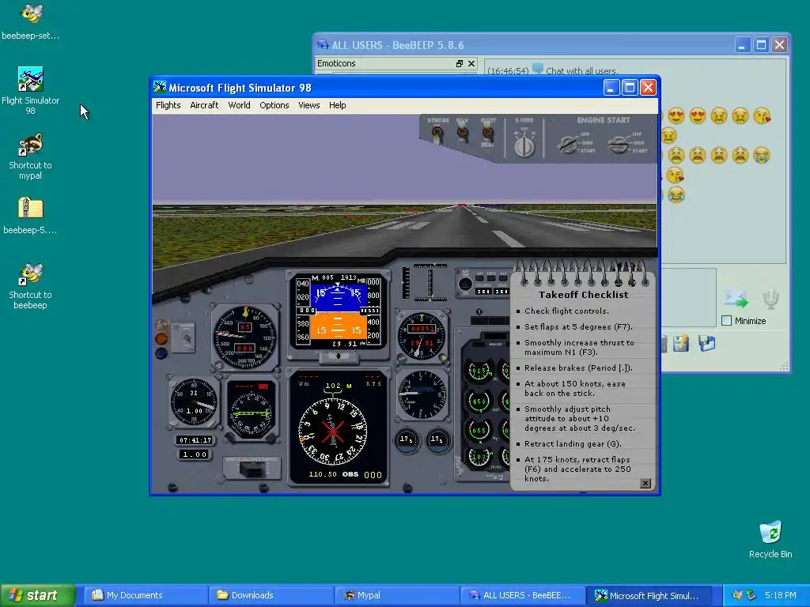Click the attitude indicator display
The height and width of the screenshot is (607, 810).
pos(338,312)
